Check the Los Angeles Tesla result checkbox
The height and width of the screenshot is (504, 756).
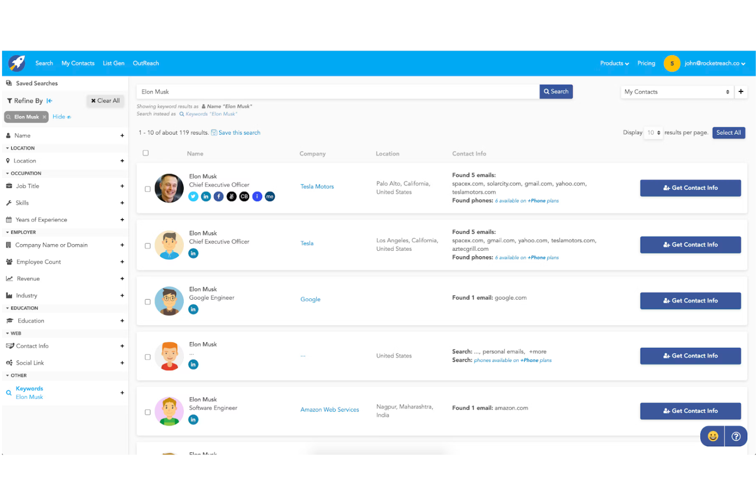pos(148,246)
